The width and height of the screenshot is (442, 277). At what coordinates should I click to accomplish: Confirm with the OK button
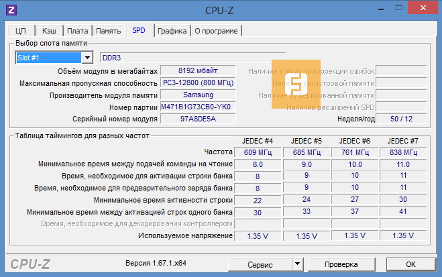411,264
